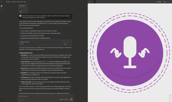Copy the artifact contents
The image size is (172, 102).
coord(164,2)
